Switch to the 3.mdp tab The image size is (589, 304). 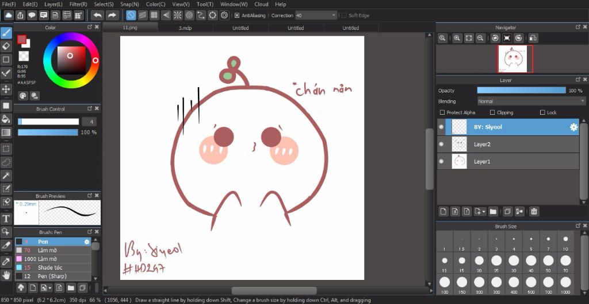(185, 28)
